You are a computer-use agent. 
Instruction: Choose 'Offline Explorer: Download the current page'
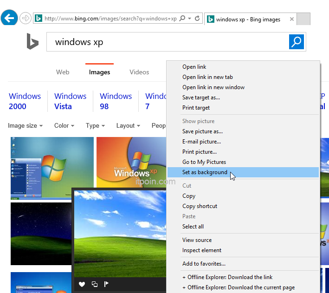pyautogui.click(x=243, y=287)
